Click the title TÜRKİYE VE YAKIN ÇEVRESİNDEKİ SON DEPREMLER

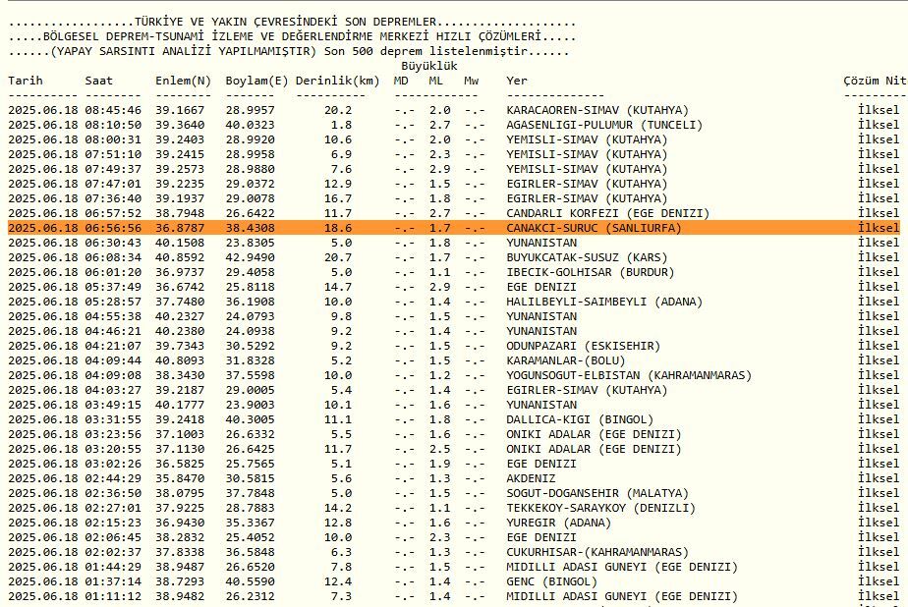click(x=285, y=22)
